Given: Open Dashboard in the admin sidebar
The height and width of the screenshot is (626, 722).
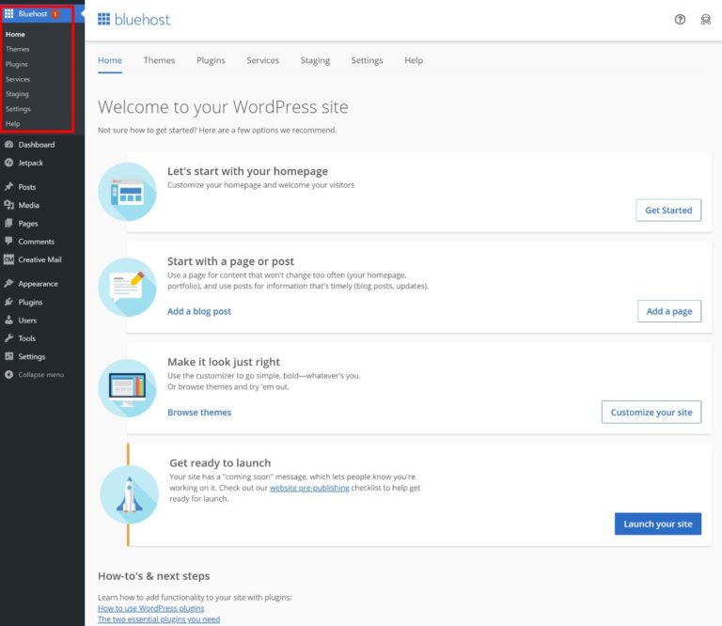Looking at the screenshot, I should pyautogui.click(x=37, y=145).
